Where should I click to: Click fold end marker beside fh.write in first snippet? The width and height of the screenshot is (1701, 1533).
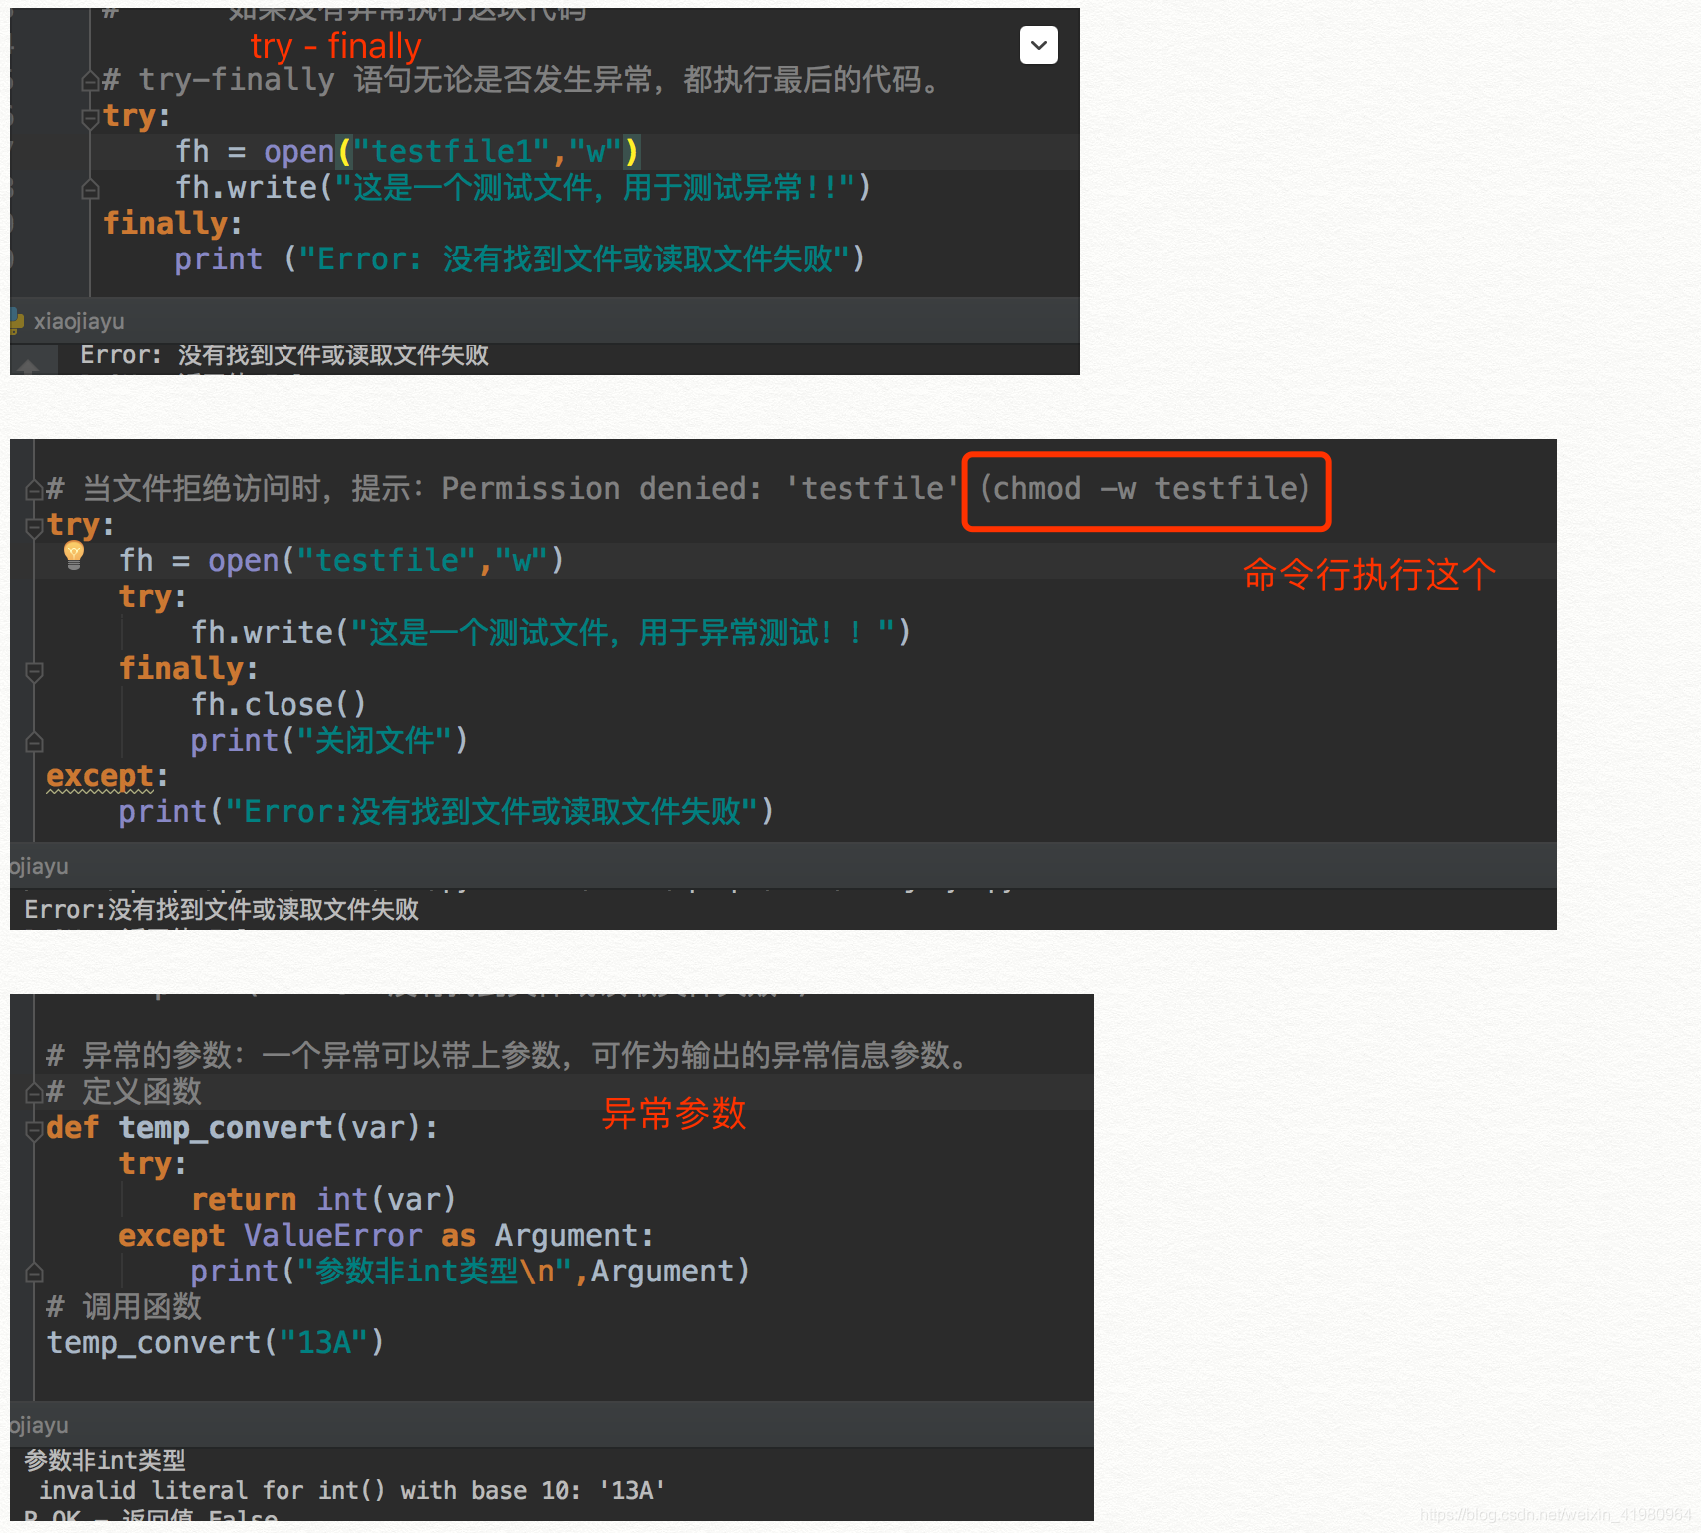pyautogui.click(x=90, y=189)
